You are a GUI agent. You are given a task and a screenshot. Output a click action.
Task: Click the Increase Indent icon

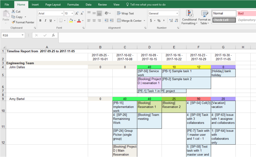[x=112, y=21]
